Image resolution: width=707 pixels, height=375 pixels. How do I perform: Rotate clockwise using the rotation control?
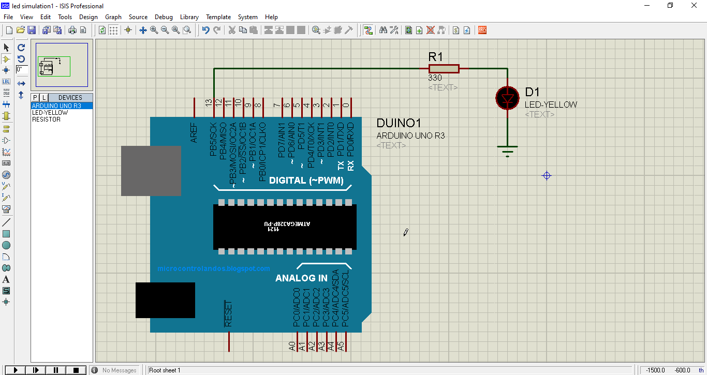click(21, 47)
